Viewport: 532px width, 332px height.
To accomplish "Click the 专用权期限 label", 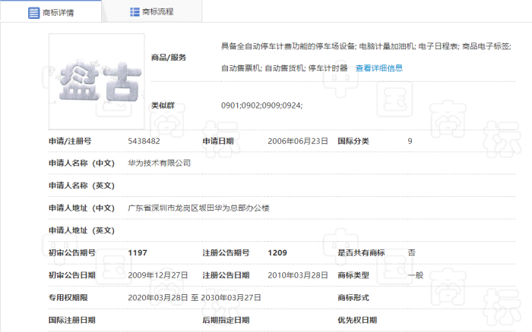I will (x=68, y=298).
